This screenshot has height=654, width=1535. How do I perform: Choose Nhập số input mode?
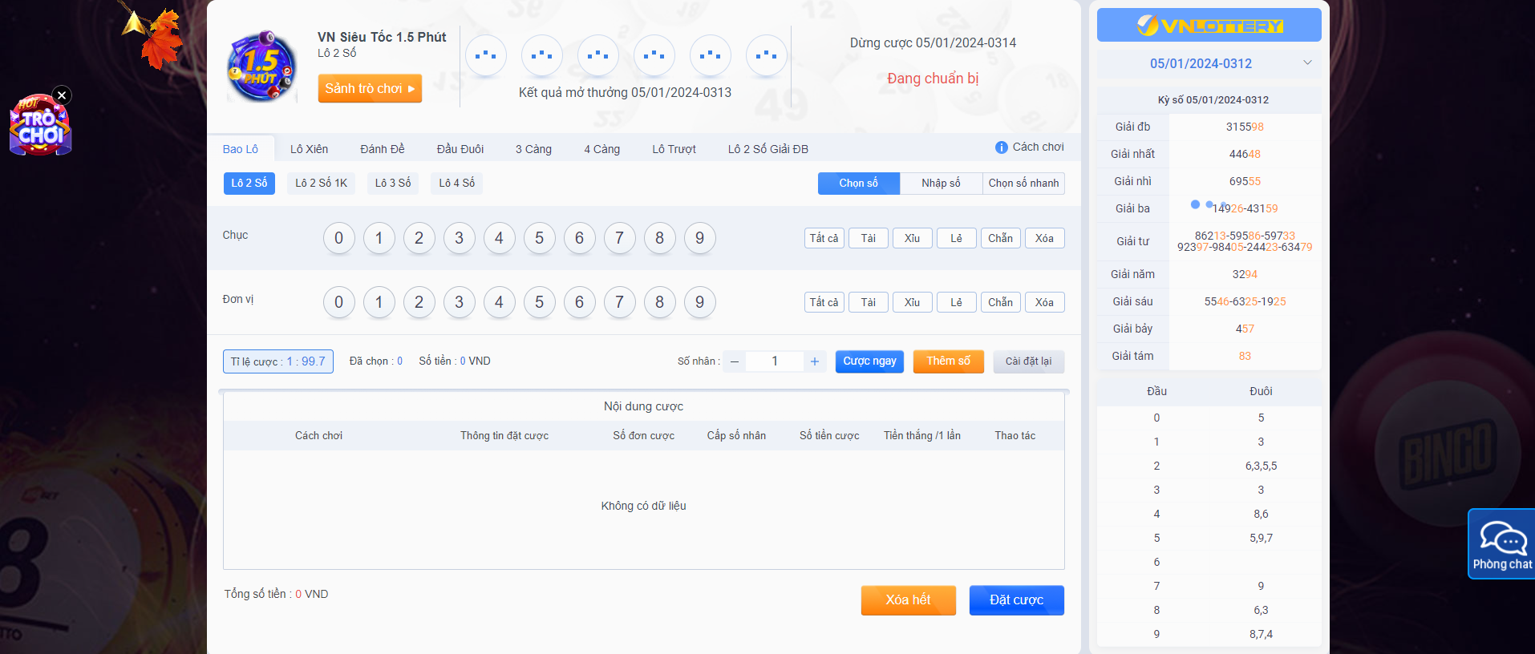pyautogui.click(x=941, y=184)
